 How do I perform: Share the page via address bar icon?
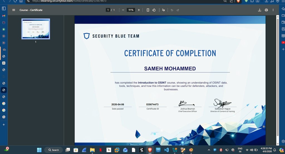(x=231, y=1)
